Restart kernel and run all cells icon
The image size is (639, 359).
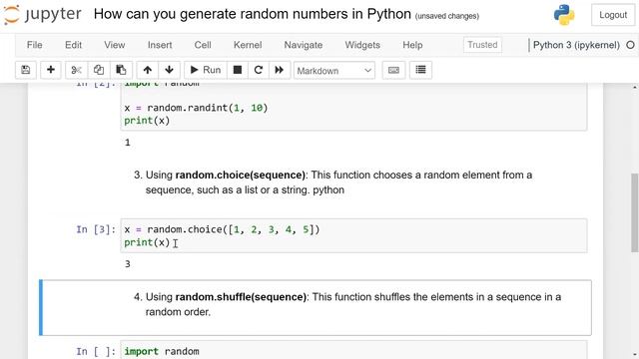(x=280, y=70)
